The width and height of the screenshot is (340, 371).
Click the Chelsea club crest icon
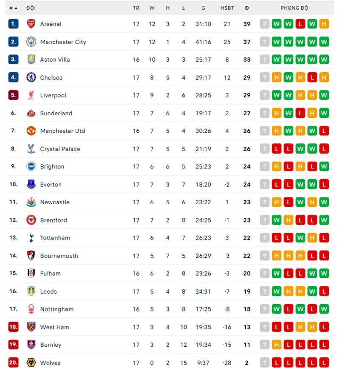coord(31,77)
